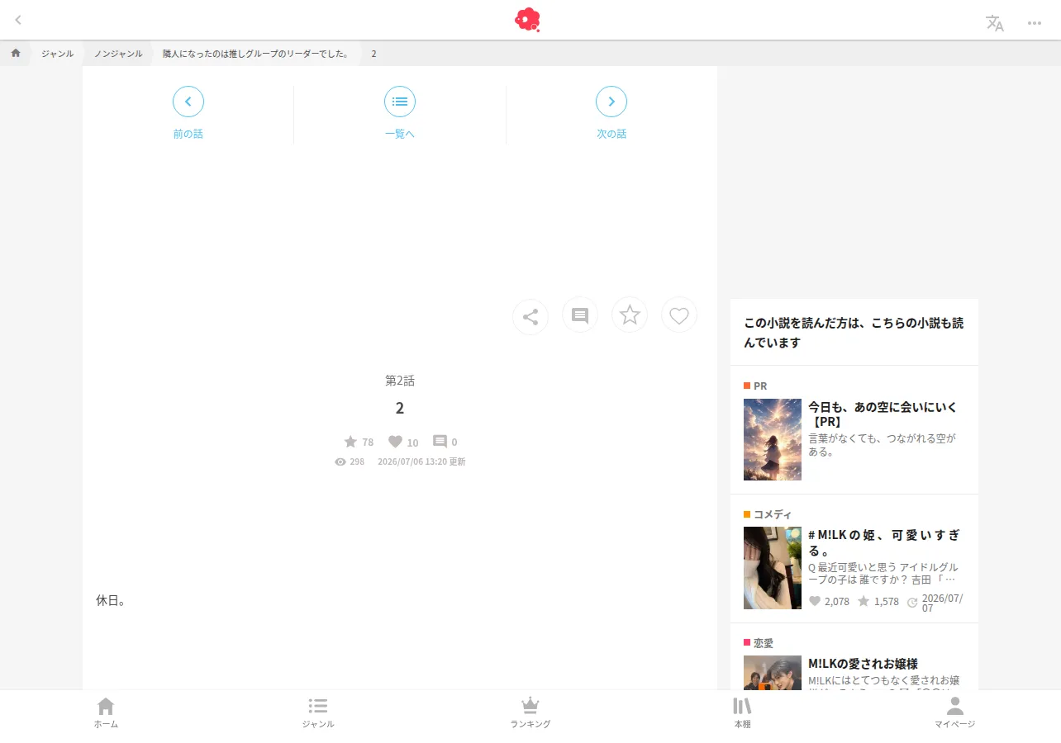Open the episode list icon (一覧へ)

(x=400, y=102)
